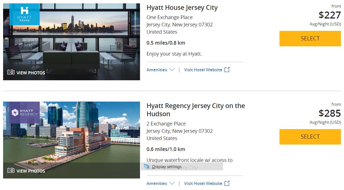Image resolution: width=344 pixels, height=190 pixels.
Task: Click the Display settings monitor icon
Action: pos(147,166)
